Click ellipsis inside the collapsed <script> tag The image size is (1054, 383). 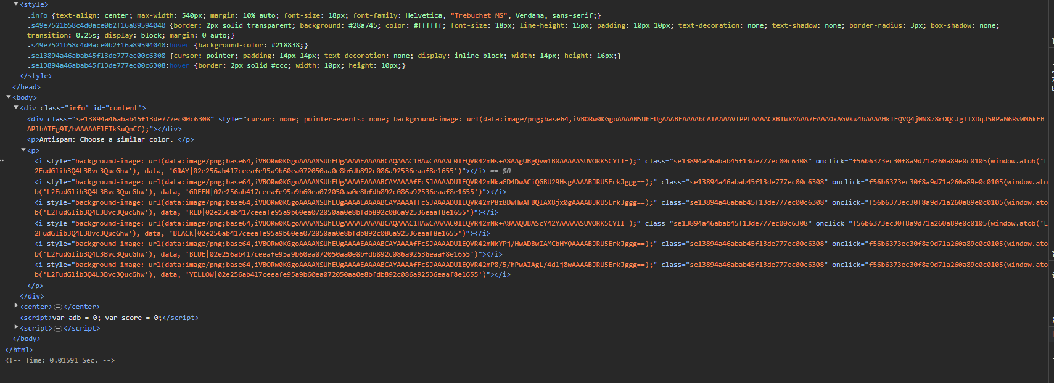[x=58, y=329]
